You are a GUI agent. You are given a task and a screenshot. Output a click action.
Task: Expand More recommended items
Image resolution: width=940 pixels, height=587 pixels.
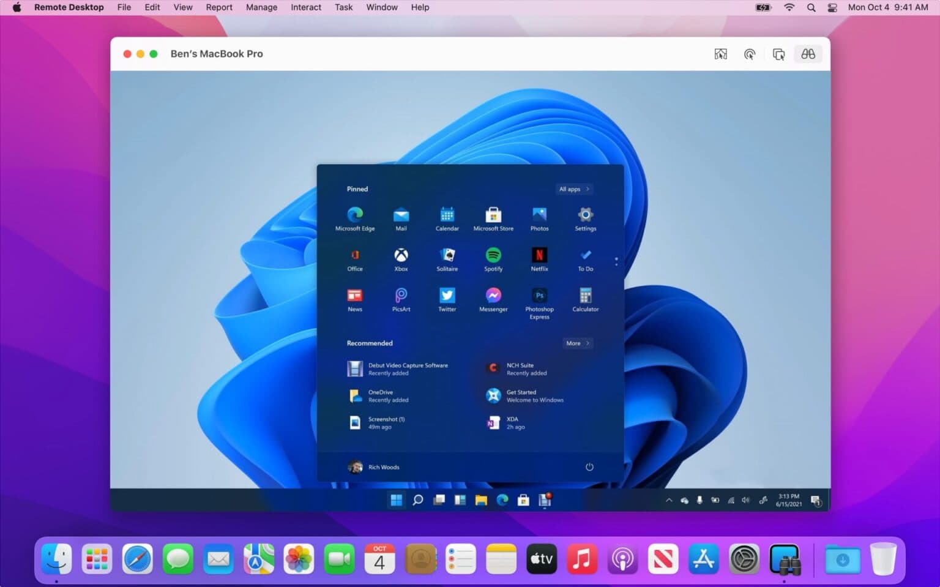pyautogui.click(x=577, y=343)
